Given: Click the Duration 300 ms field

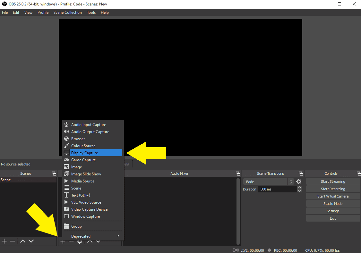Looking at the screenshot, I should tap(277, 189).
